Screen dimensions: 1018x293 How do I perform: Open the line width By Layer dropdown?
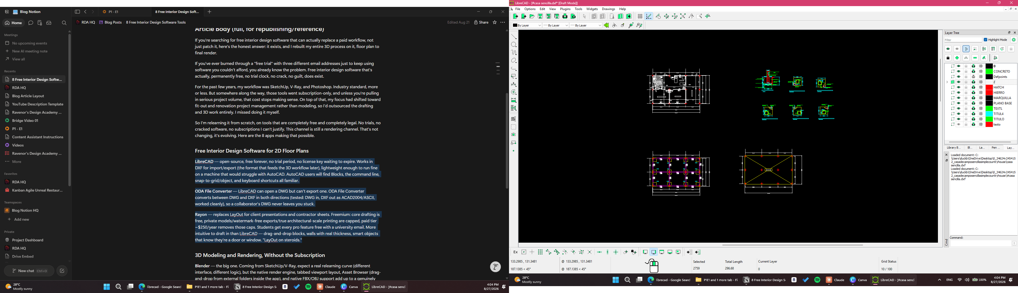(x=556, y=25)
